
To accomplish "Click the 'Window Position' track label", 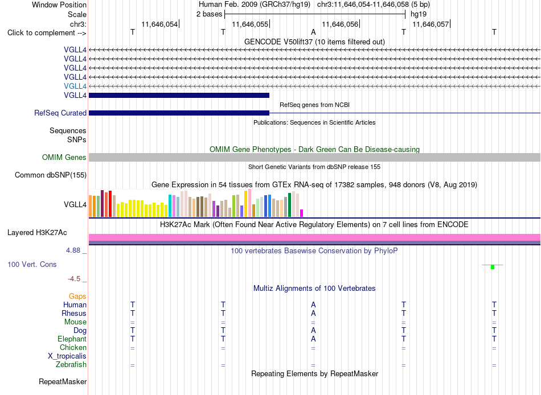I will pyautogui.click(x=59, y=5).
